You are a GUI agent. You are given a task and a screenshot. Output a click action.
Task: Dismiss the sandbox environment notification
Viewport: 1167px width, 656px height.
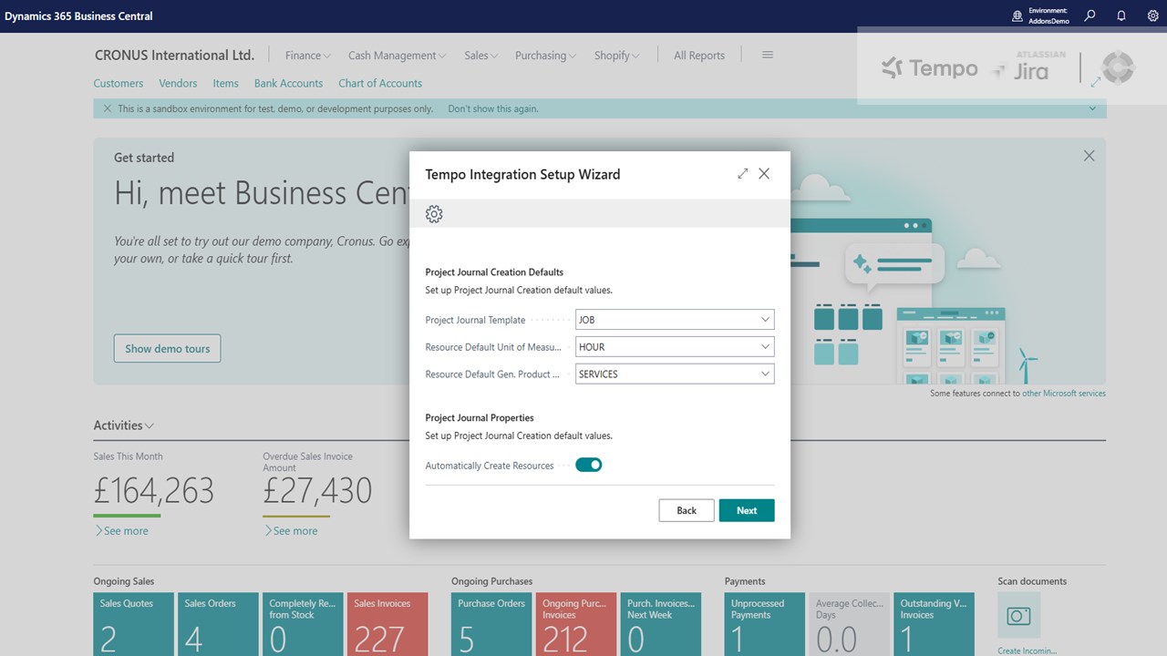[108, 108]
